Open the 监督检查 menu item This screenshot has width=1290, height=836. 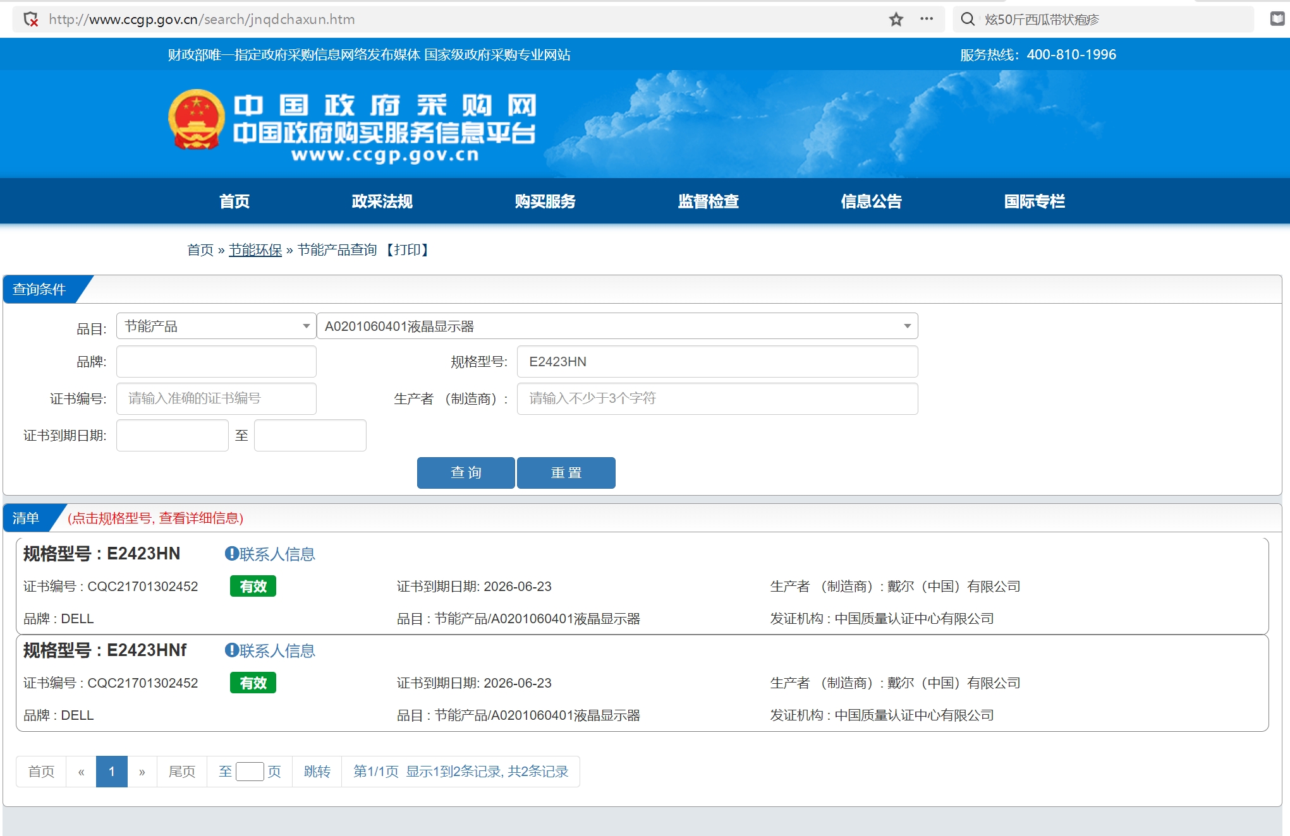708,201
